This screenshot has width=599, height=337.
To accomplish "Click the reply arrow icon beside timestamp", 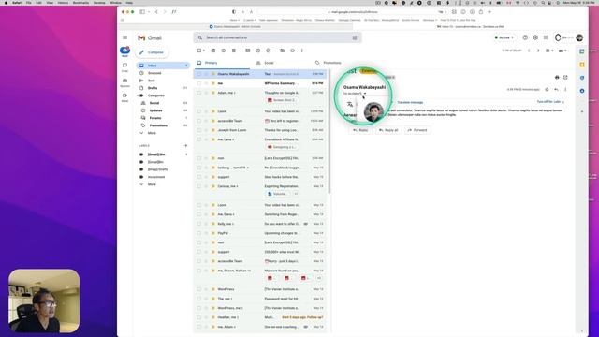I will pyautogui.click(x=556, y=90).
